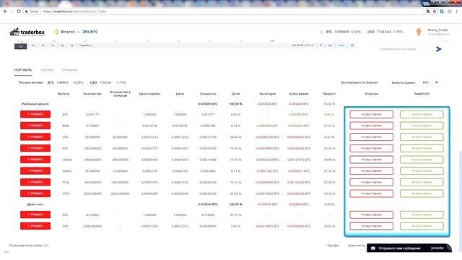Click the Реальные деньги section label

click(35, 104)
